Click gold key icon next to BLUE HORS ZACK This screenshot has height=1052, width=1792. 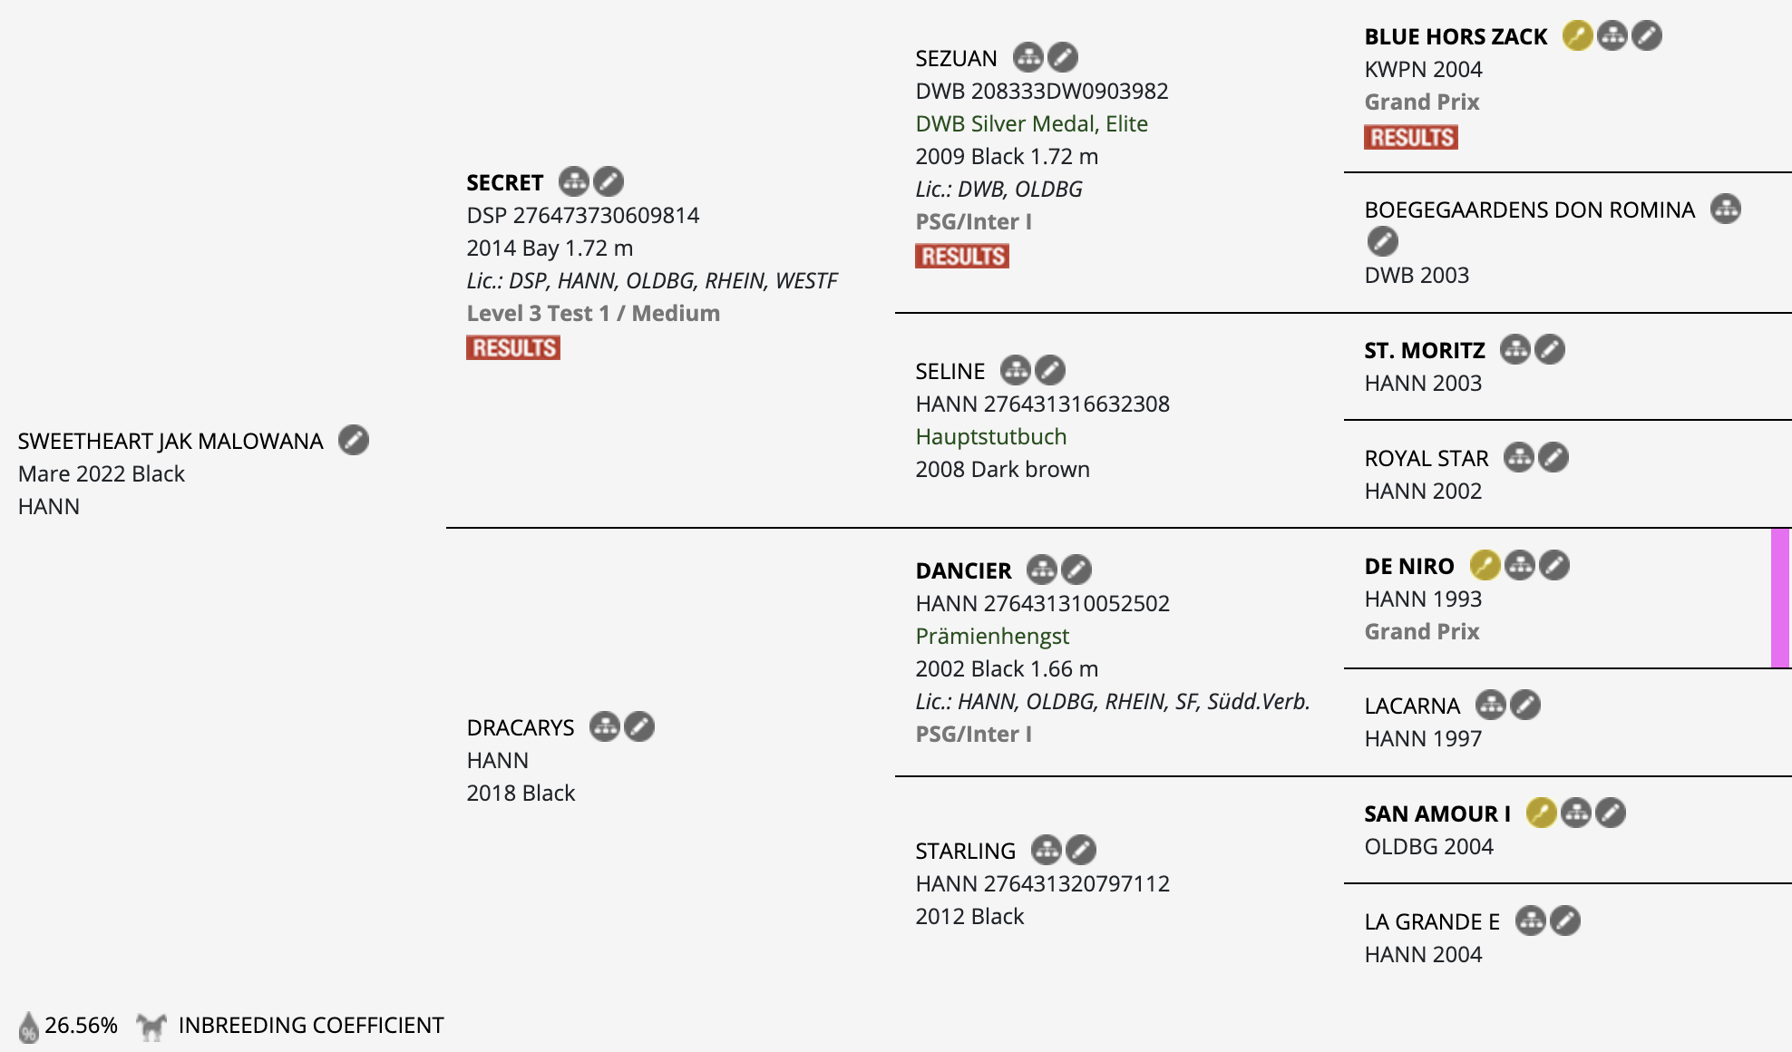coord(1578,35)
